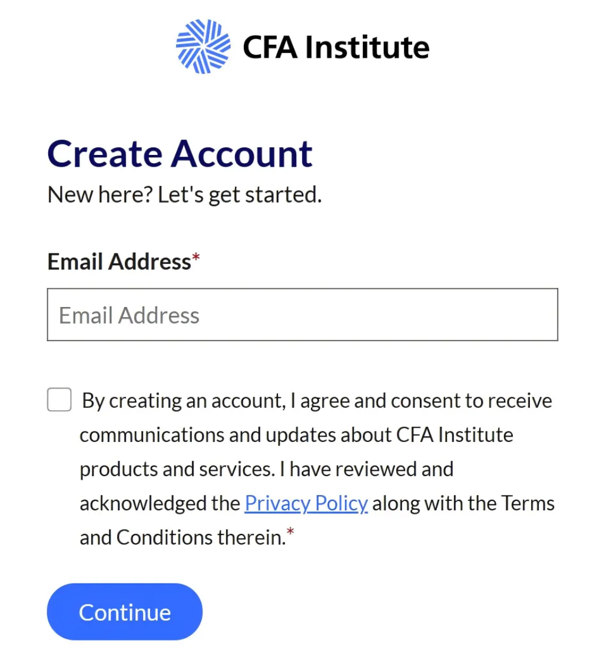The image size is (610, 650).
Task: Click the CFA Institute starburst logo icon
Action: click(203, 47)
